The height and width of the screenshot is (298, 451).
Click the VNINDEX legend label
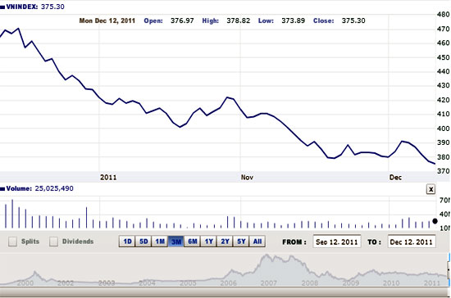21,7
